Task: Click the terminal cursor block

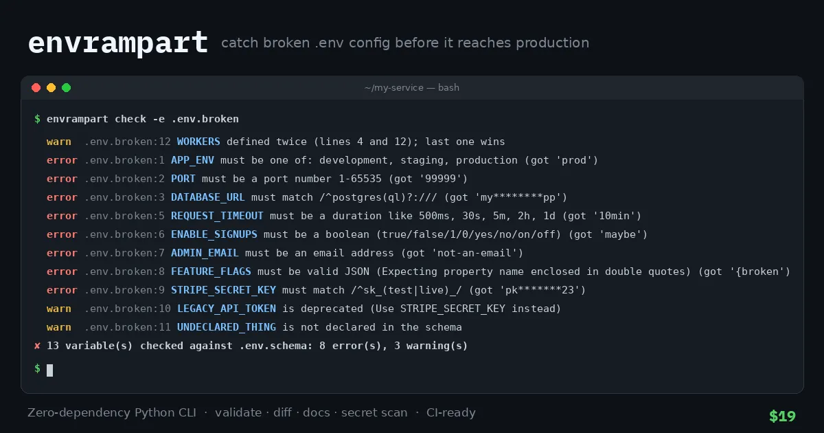Action: [49, 370]
